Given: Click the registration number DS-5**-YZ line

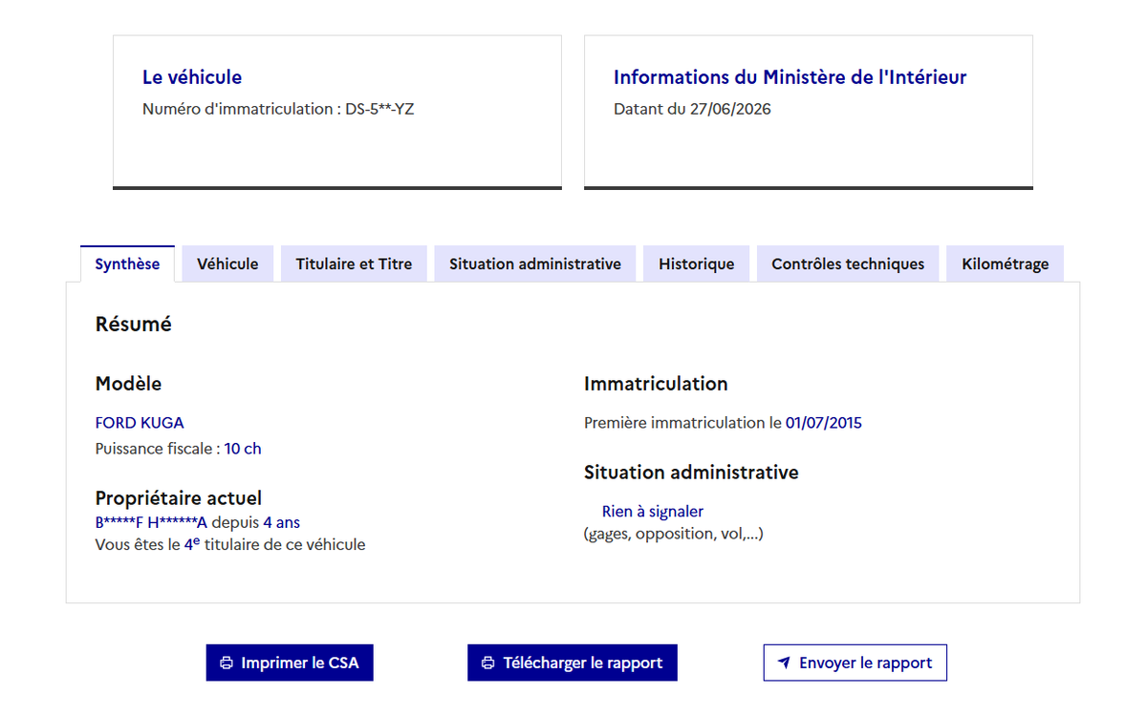Looking at the screenshot, I should pos(278,109).
